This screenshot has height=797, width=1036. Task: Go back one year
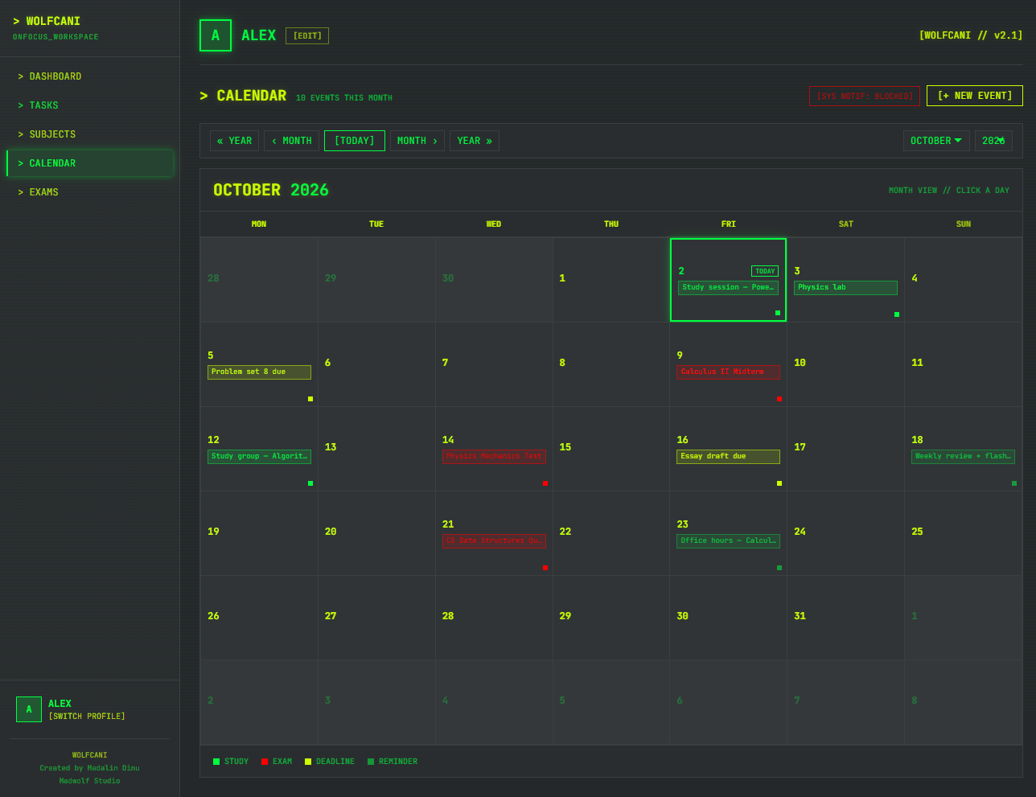(x=234, y=141)
